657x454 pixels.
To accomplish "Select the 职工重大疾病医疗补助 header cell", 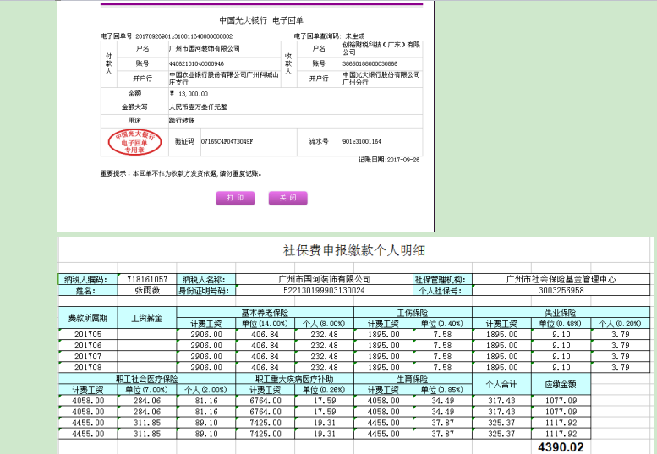I will pos(294,379).
